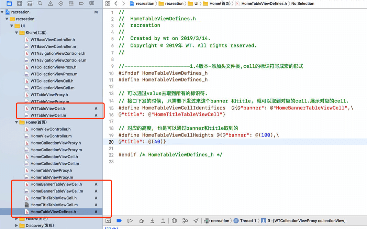Select Thread 1 in debug bar

tap(245, 220)
